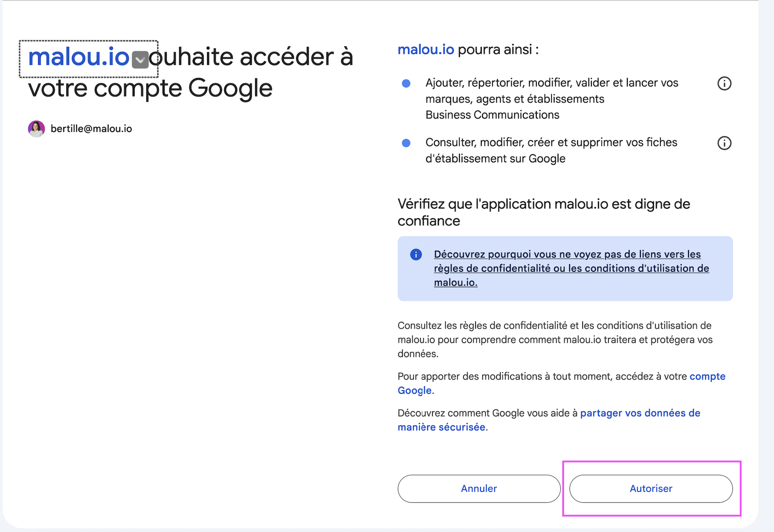Select the "Ajouter, répertorier, modifier" permission text
This screenshot has height=532, width=774.
pos(552,99)
